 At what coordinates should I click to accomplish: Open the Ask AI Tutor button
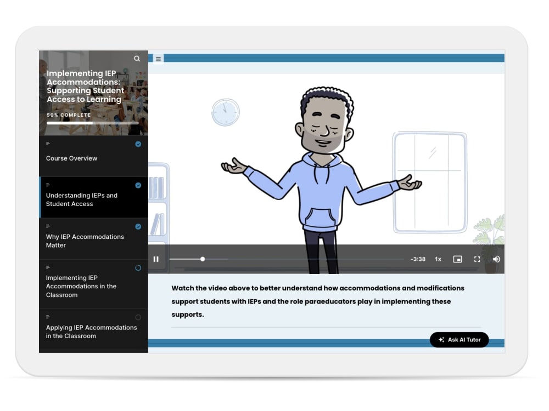tap(460, 340)
